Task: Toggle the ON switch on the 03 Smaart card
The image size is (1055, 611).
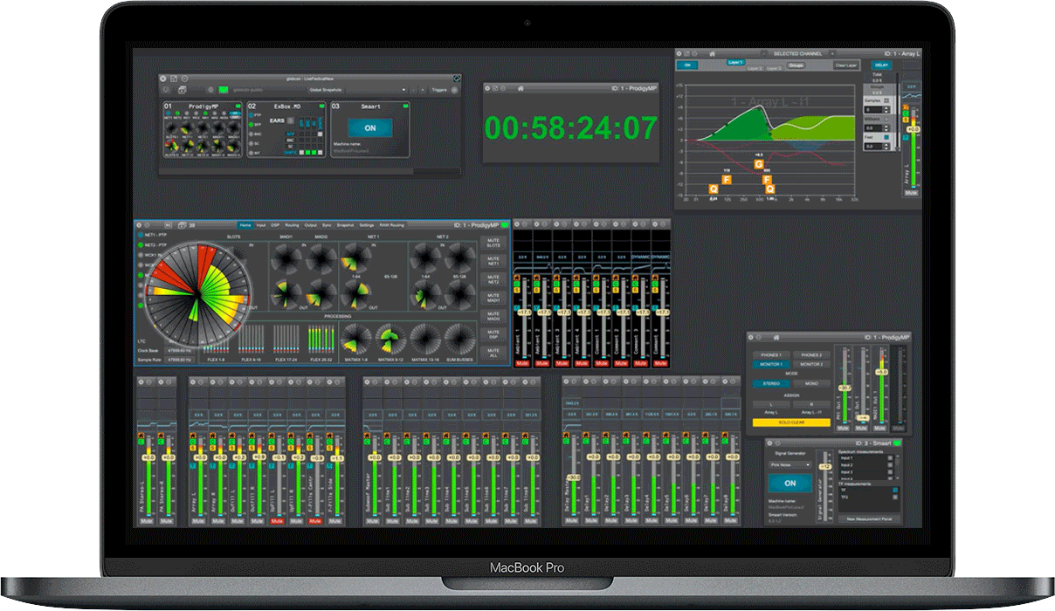Action: pyautogui.click(x=369, y=127)
